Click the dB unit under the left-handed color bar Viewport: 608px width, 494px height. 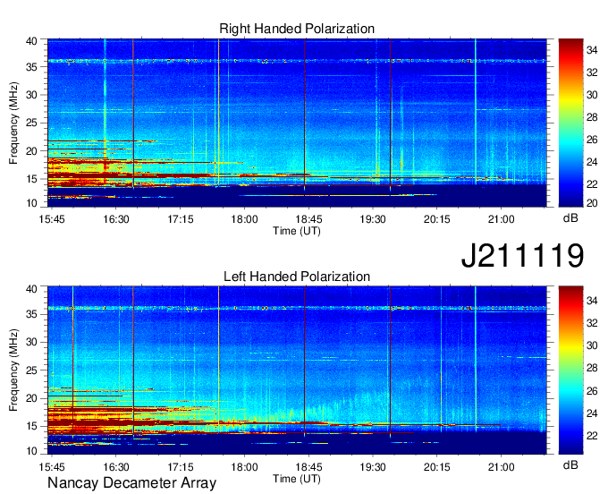pyautogui.click(x=570, y=464)
